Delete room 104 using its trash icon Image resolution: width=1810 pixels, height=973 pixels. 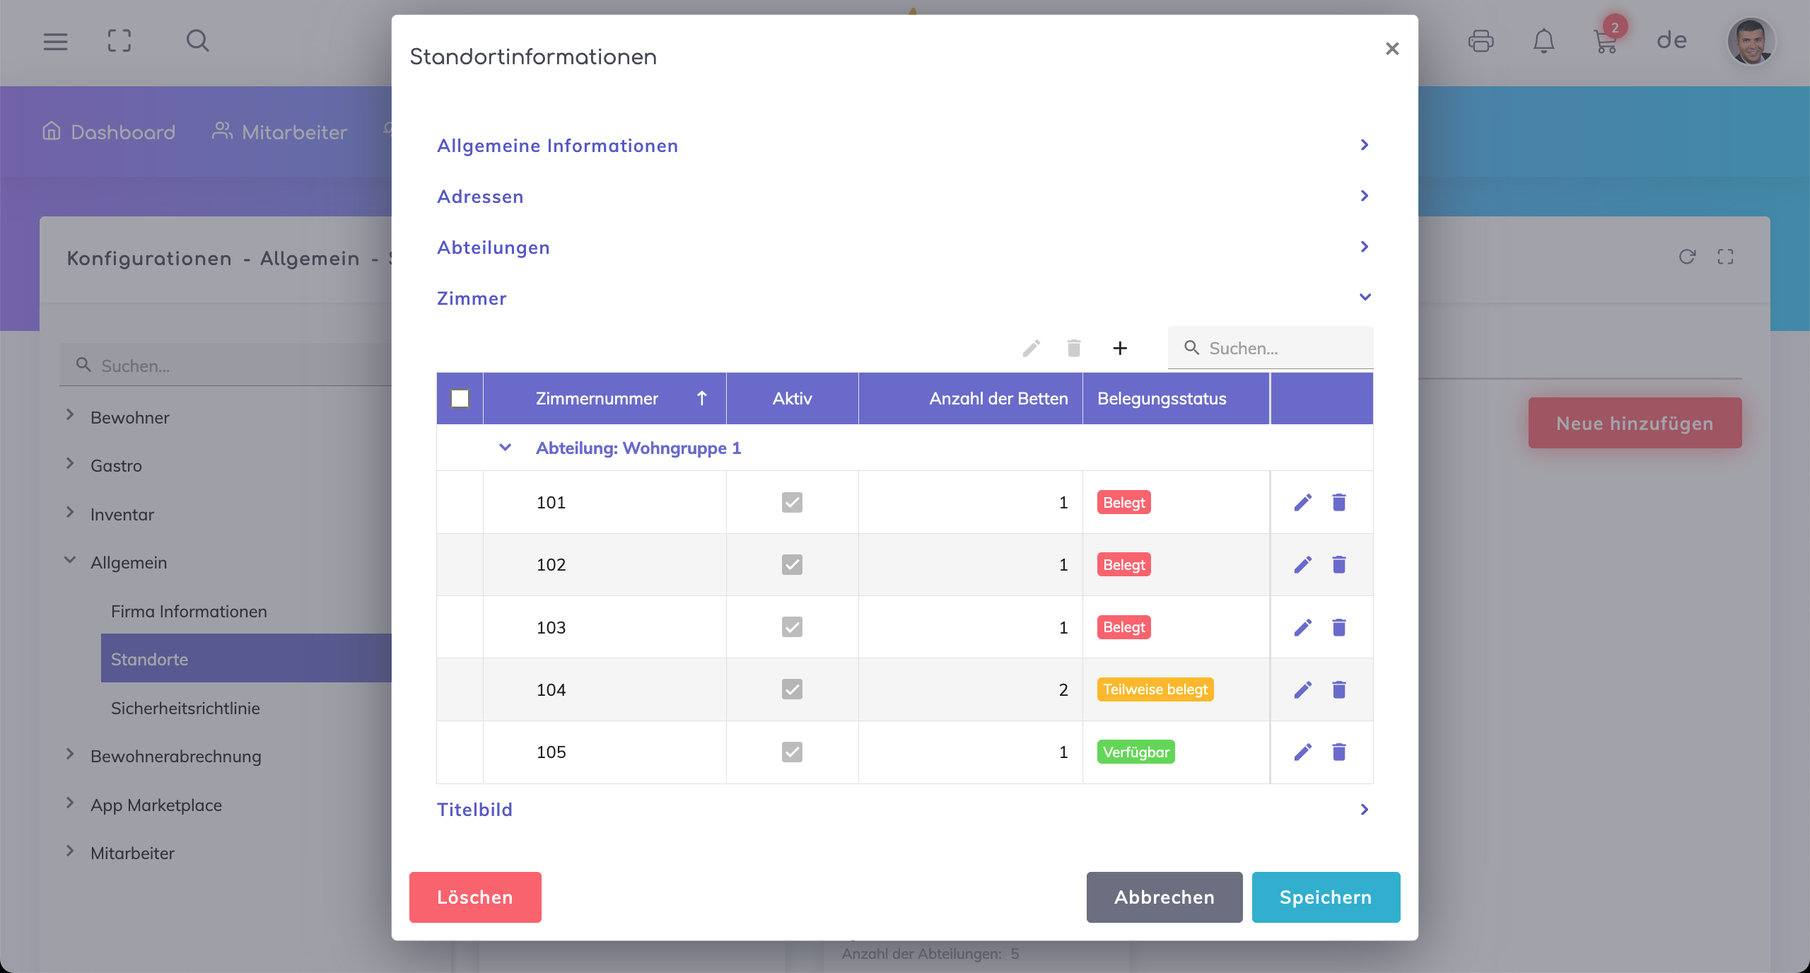pyautogui.click(x=1338, y=689)
